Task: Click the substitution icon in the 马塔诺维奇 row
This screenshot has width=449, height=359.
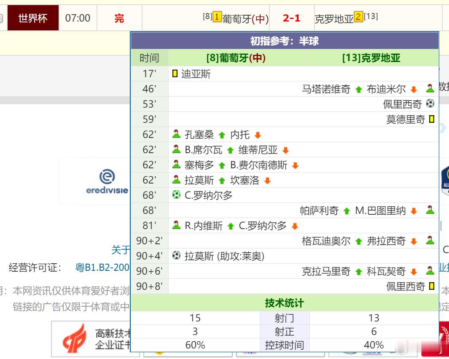Action: click(x=430, y=88)
